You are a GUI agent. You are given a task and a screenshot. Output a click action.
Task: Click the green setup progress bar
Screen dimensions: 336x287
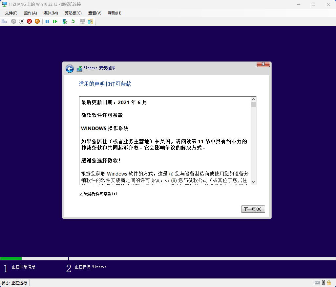pyautogui.click(x=11, y=258)
